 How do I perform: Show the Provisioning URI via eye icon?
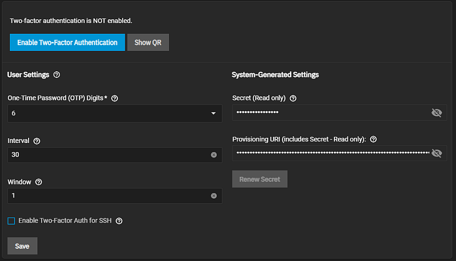[436, 153]
